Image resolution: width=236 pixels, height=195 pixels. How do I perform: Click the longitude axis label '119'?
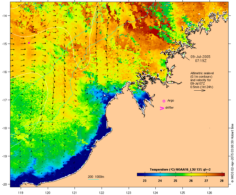pos(21,193)
